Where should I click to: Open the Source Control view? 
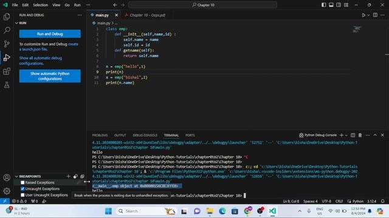point(7,44)
